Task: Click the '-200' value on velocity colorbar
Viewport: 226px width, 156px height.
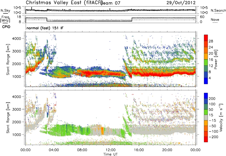Action: (x=213, y=137)
